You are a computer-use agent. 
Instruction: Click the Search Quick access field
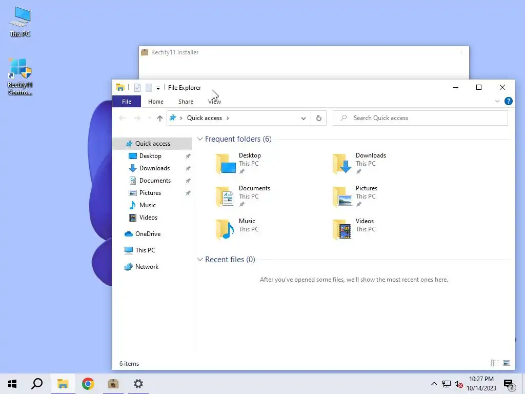(x=420, y=118)
